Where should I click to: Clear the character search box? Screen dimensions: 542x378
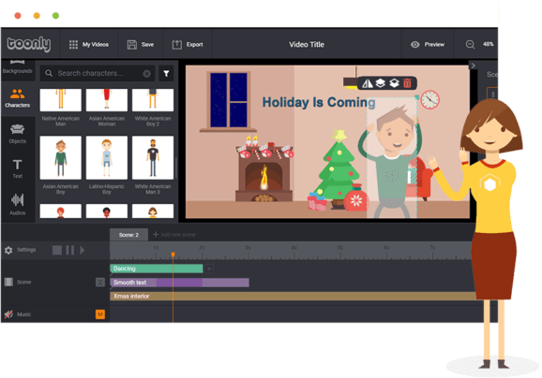tap(146, 74)
